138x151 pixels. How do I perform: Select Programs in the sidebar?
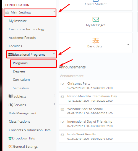click(x=33, y=64)
